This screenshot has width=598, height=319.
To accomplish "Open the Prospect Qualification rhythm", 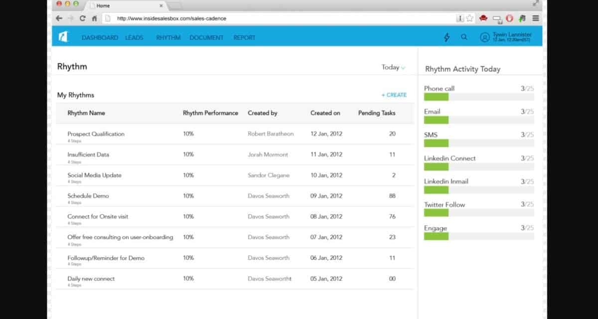I will (96, 134).
